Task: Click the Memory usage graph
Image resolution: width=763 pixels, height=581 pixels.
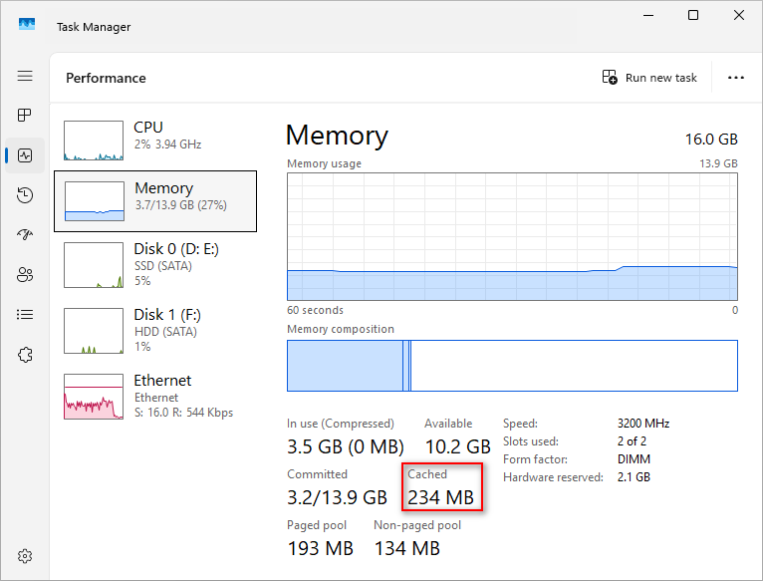Action: [512, 237]
